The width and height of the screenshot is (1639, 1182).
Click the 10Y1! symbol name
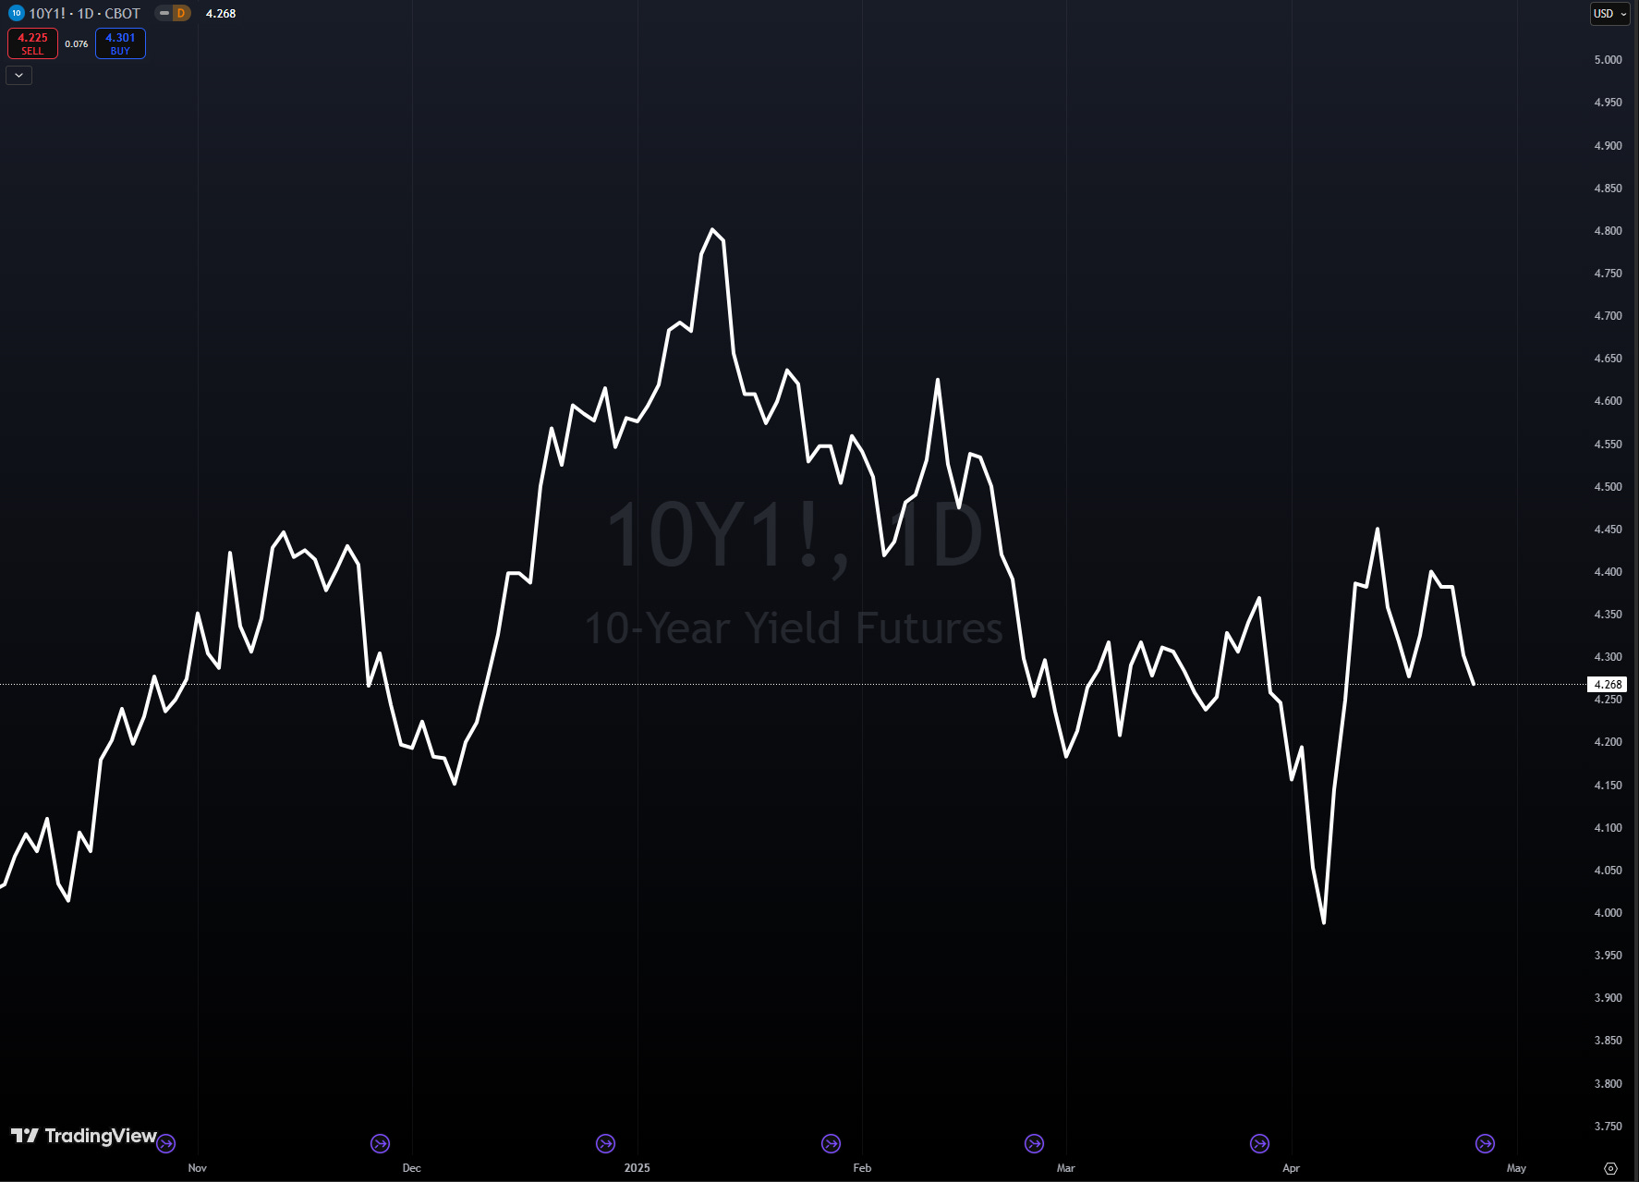[47, 13]
